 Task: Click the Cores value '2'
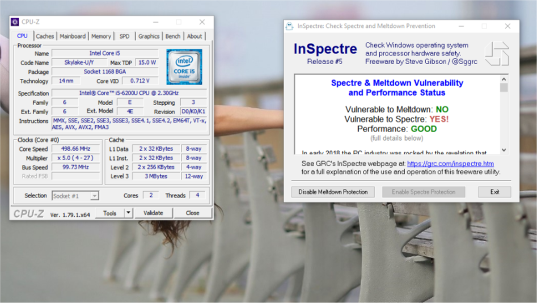coord(151,195)
